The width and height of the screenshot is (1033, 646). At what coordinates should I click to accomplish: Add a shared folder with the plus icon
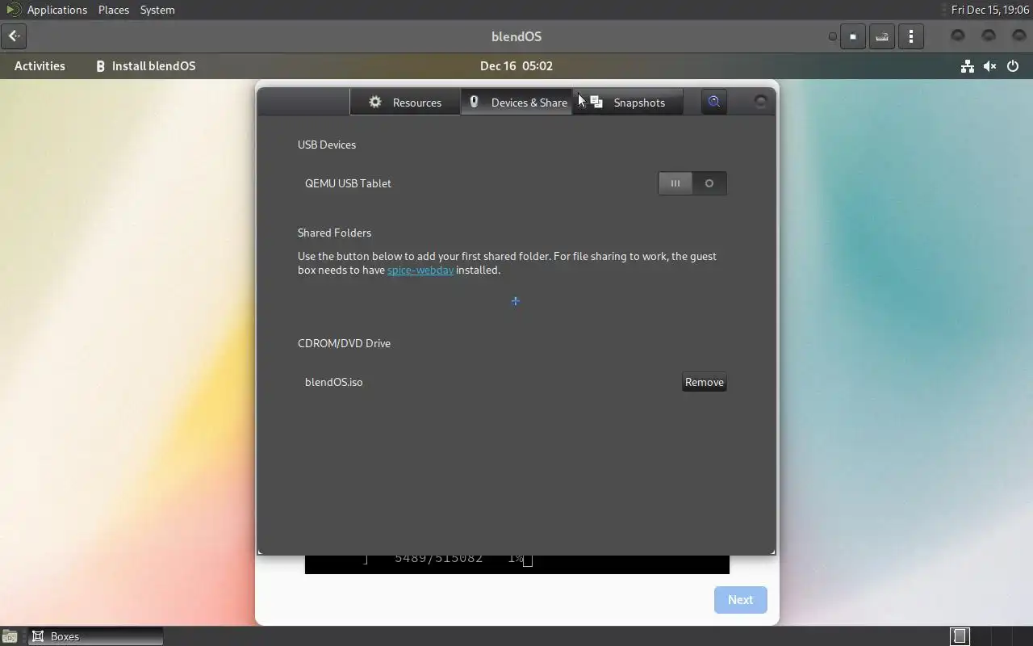click(516, 301)
